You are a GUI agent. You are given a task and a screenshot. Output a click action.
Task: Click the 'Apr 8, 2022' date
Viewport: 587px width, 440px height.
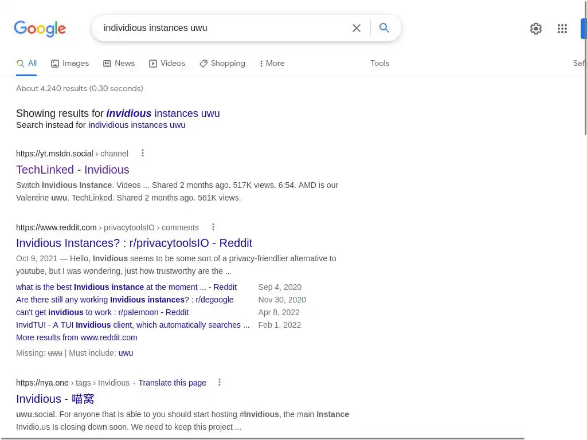[x=279, y=312]
